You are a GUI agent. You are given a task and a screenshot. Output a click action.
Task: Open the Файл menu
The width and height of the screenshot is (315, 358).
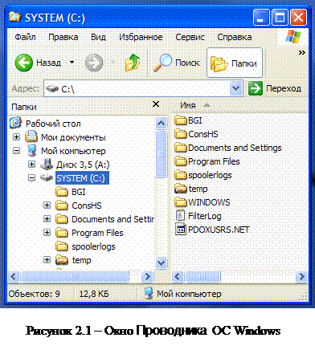pos(25,37)
